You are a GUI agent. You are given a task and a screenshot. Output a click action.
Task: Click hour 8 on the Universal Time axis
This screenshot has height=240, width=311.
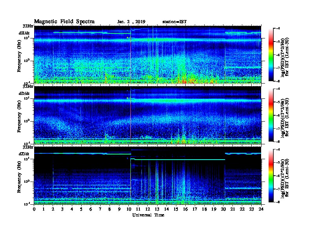110,209
